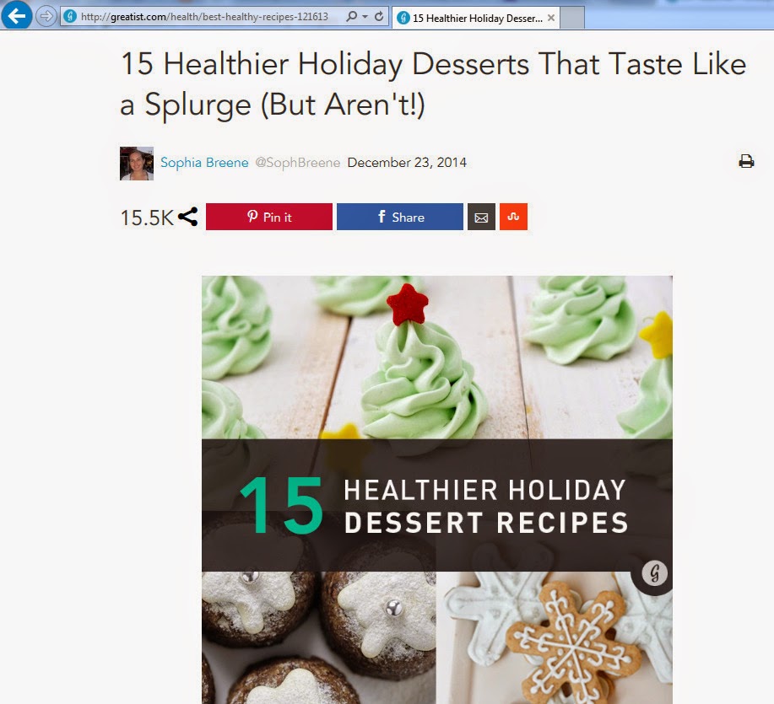Share on StumbleUpon with orange icon
Screen dimensions: 774x704
point(513,217)
